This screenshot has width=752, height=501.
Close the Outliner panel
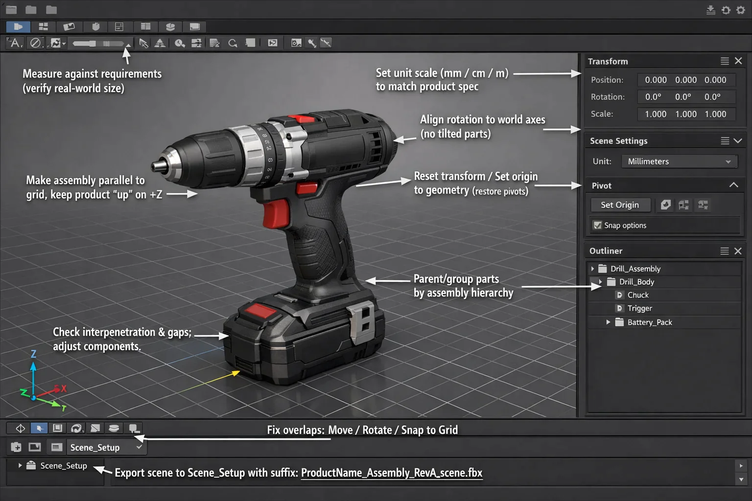[x=738, y=250]
